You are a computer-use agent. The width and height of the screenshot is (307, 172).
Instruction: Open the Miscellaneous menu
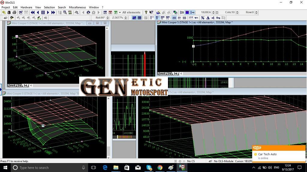77,7
